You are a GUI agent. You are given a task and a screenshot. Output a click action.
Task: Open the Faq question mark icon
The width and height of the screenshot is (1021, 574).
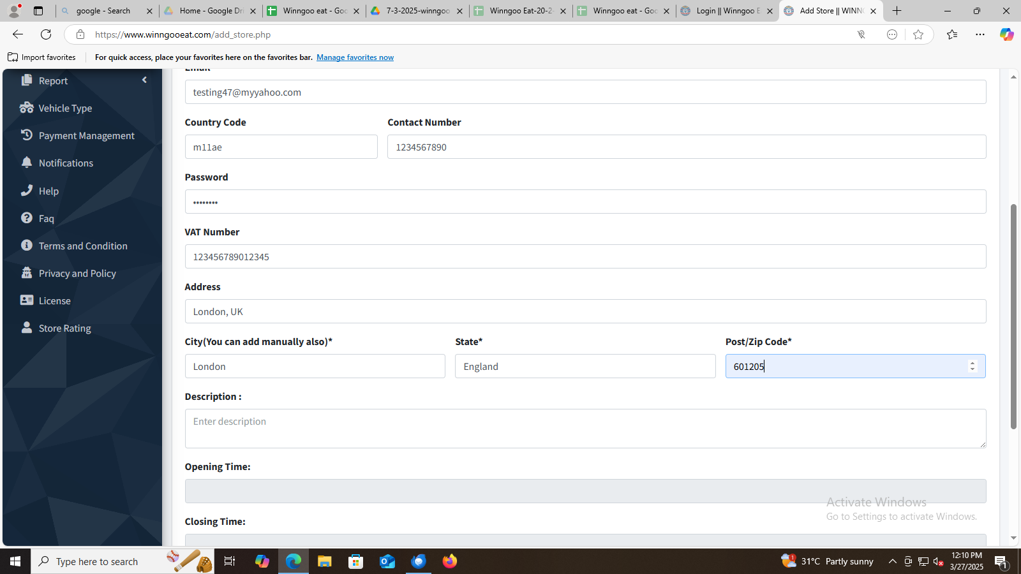click(26, 218)
